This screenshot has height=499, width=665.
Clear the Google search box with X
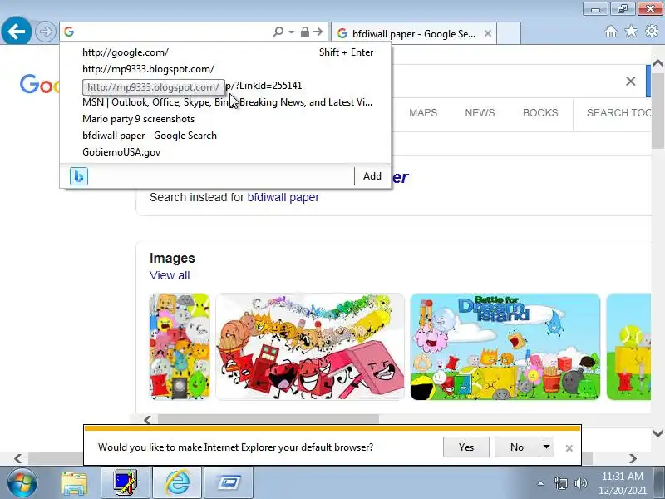[x=631, y=81]
